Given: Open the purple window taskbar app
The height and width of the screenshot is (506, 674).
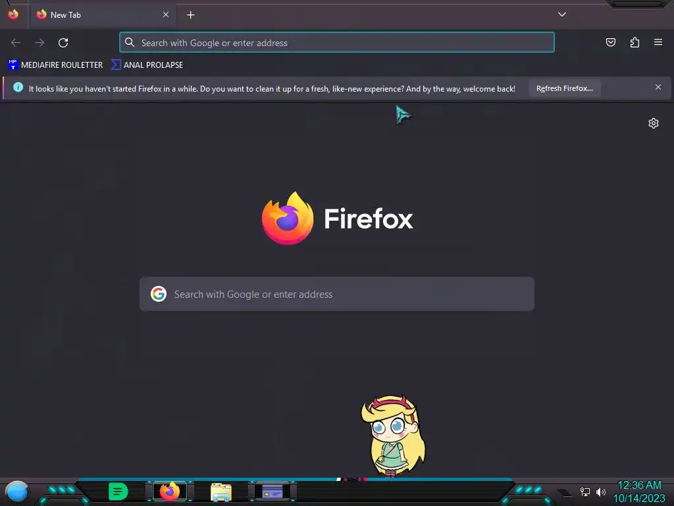Looking at the screenshot, I should point(272,492).
